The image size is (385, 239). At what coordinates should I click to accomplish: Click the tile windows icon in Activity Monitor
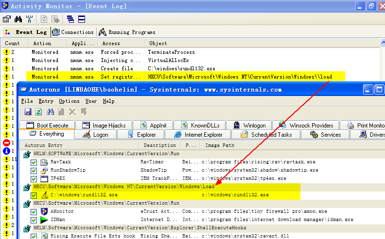click(82, 19)
